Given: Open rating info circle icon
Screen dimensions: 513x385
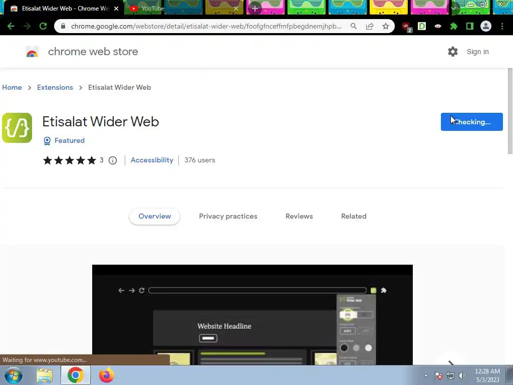Looking at the screenshot, I should pyautogui.click(x=113, y=160).
